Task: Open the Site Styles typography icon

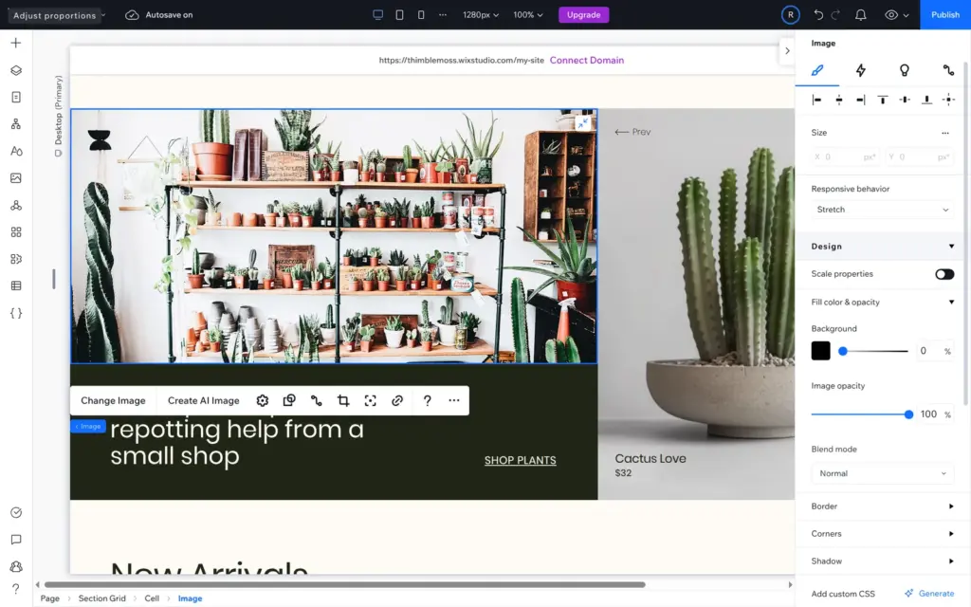Action: (x=16, y=151)
